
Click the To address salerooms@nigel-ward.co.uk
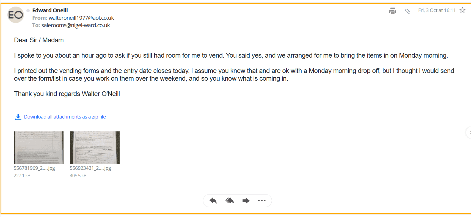point(76,25)
